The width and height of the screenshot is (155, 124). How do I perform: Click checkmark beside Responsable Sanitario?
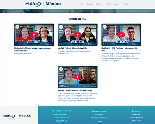pos(70,111)
